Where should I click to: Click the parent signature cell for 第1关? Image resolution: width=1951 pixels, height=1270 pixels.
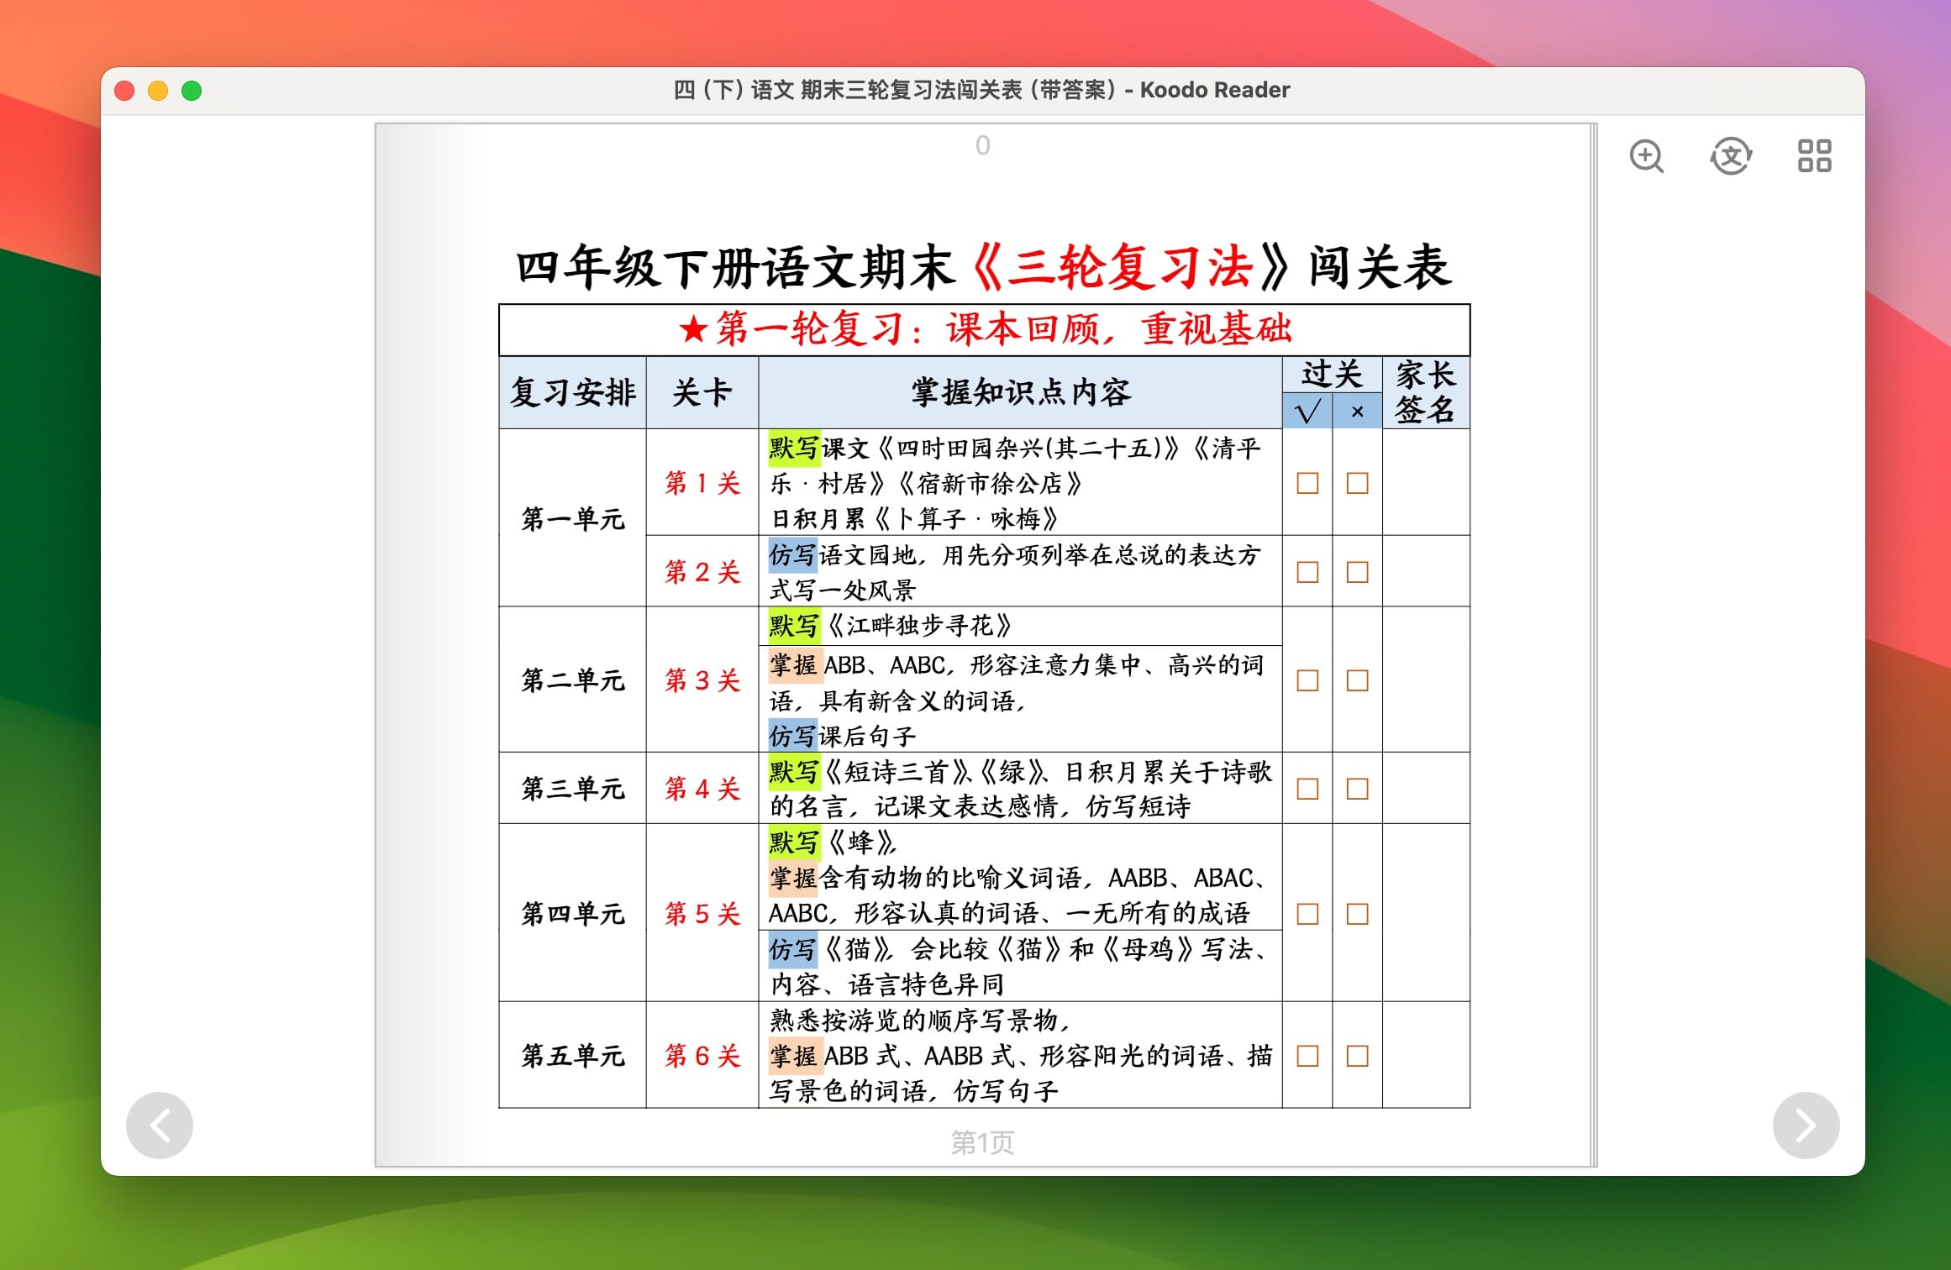click(1426, 482)
